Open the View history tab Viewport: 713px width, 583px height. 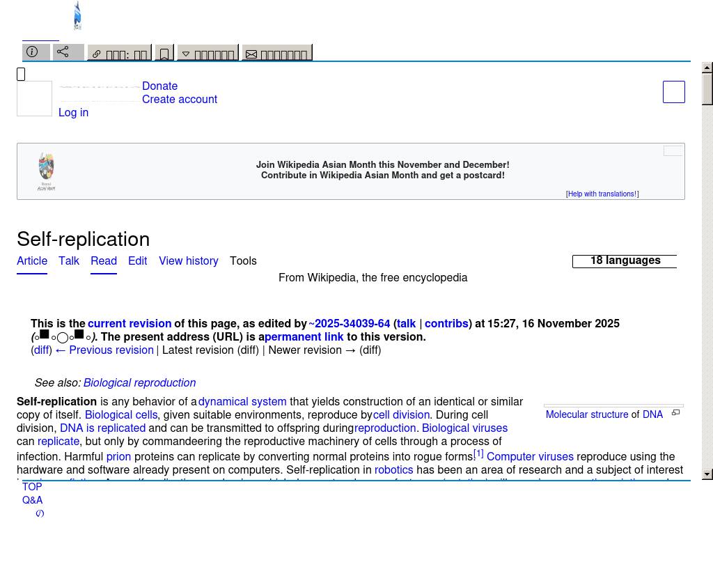click(188, 261)
